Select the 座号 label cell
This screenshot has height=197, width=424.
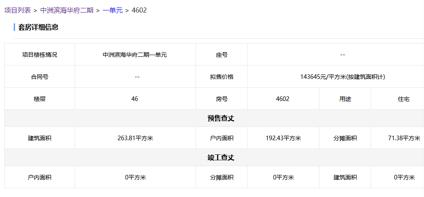221,55
